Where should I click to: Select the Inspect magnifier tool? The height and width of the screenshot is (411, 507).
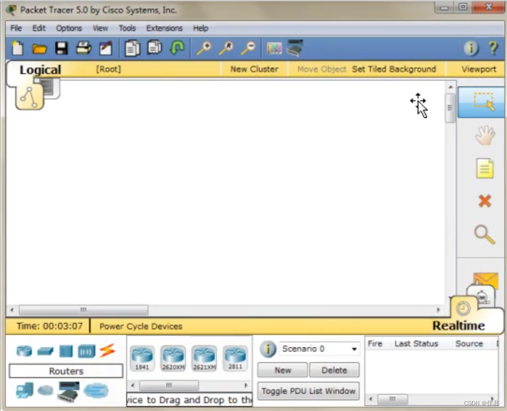pyautogui.click(x=484, y=234)
